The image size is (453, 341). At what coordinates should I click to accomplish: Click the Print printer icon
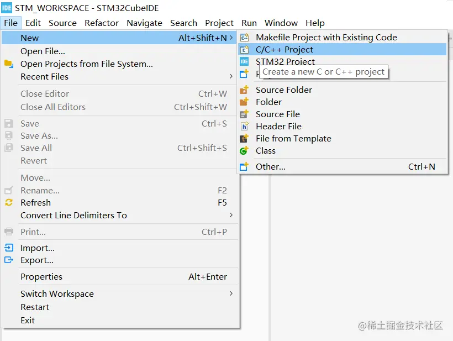tap(9, 232)
